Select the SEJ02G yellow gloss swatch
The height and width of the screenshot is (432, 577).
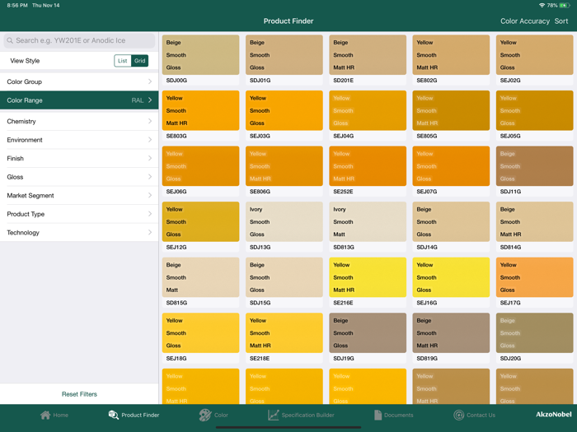(535, 55)
